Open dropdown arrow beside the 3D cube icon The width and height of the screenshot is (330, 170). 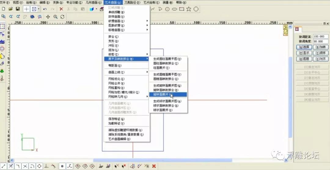point(96,9)
